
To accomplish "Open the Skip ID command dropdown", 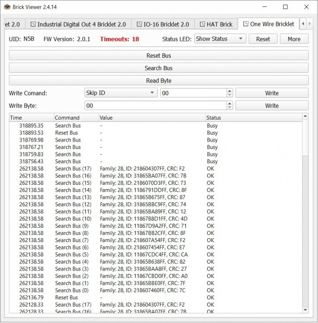I will pyautogui.click(x=121, y=93).
